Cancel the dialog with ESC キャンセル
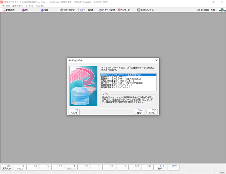 tap(152, 112)
